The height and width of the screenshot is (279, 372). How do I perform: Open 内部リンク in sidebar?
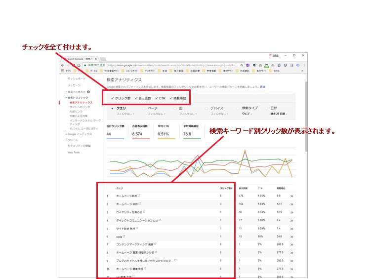click(x=76, y=112)
